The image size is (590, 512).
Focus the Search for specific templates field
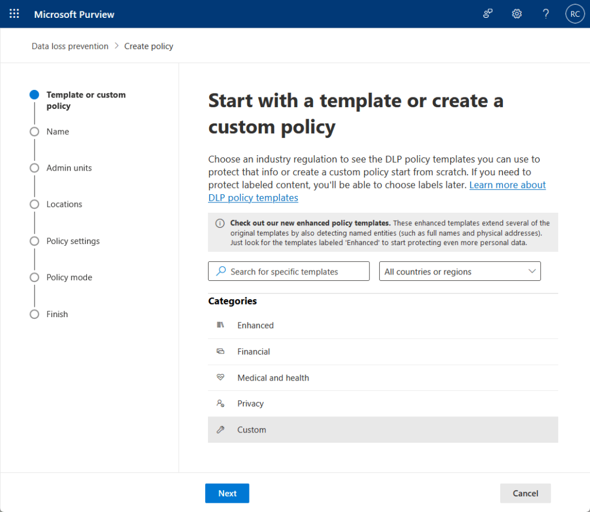tap(289, 271)
